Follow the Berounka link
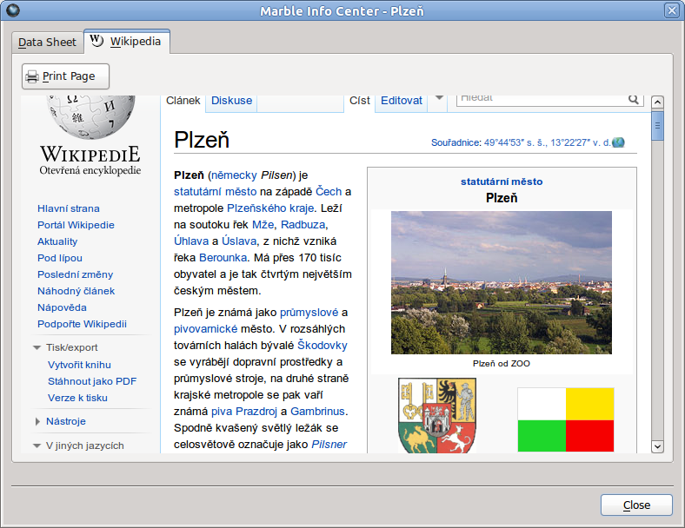 pyautogui.click(x=223, y=258)
